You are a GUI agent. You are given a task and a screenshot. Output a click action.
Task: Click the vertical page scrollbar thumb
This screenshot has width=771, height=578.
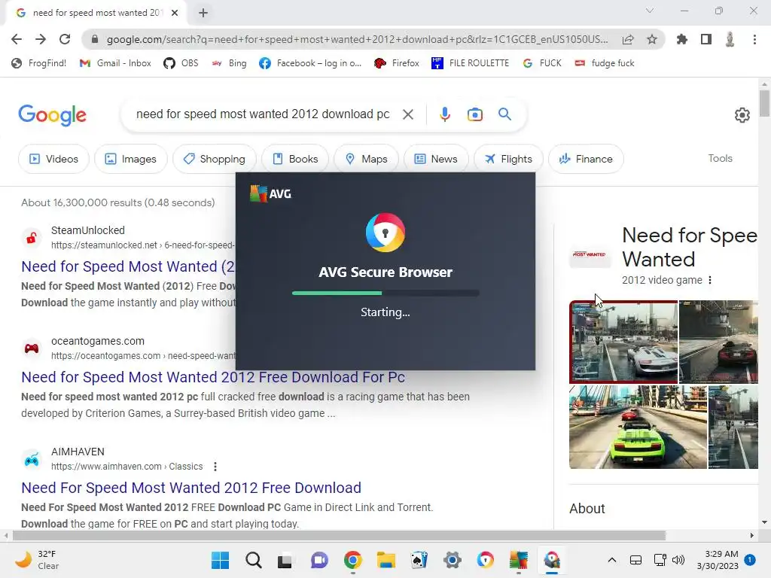(x=763, y=103)
